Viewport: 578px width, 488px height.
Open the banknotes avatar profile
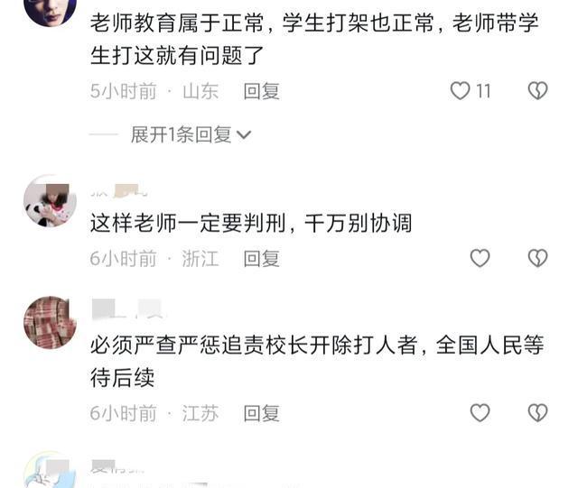[x=50, y=322]
